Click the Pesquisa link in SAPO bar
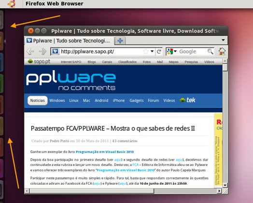 pyautogui.click(x=191, y=62)
